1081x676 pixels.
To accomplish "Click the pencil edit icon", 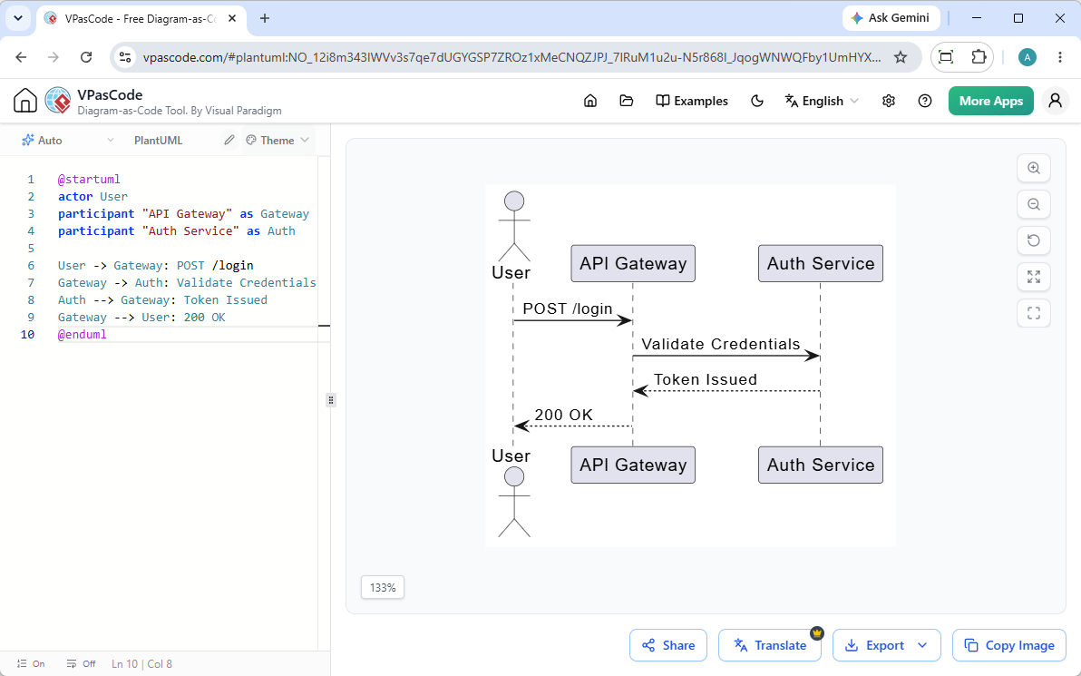I will pyautogui.click(x=229, y=140).
